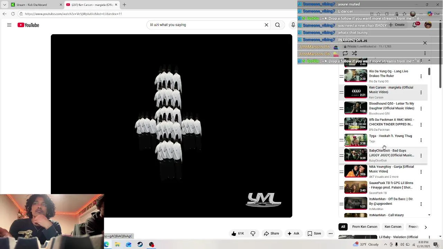Open more actions ellipsis under video

(331, 233)
